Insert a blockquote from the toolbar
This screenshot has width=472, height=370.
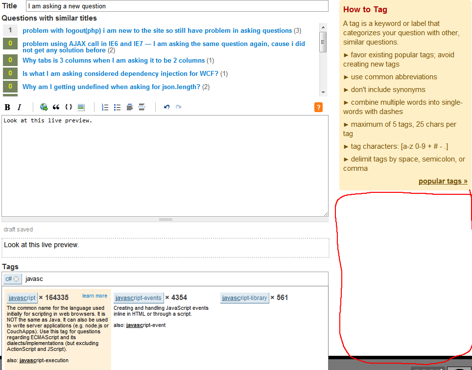[56, 107]
